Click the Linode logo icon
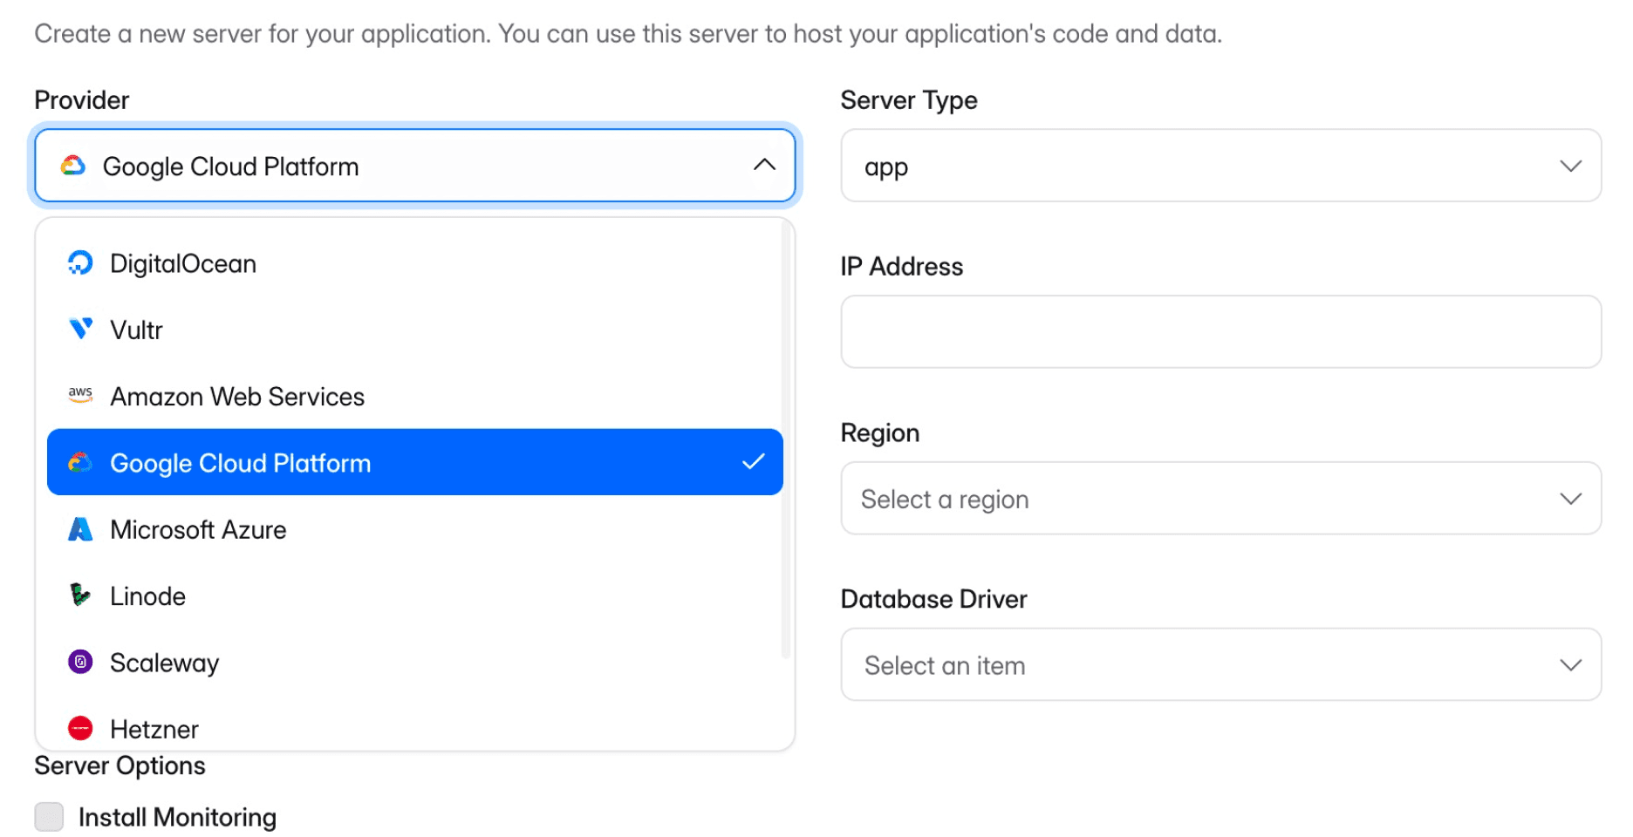This screenshot has height=837, width=1633. coord(80,595)
